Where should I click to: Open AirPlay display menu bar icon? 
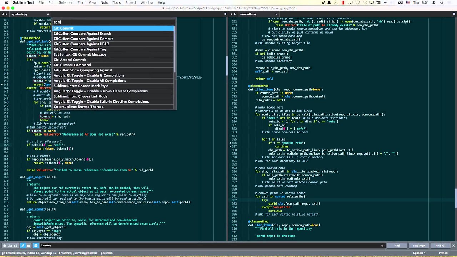tap(350, 2)
